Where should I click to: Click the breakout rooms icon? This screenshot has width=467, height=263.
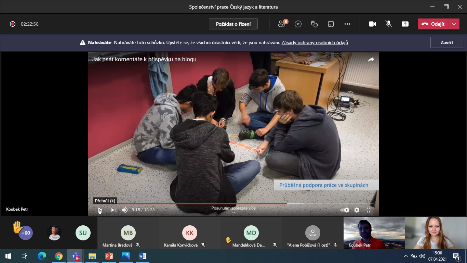coord(331,24)
